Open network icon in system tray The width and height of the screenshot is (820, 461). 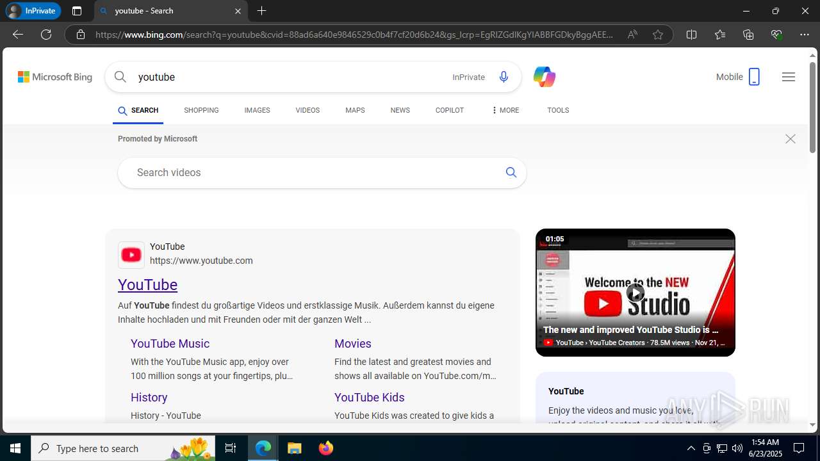[722, 448]
